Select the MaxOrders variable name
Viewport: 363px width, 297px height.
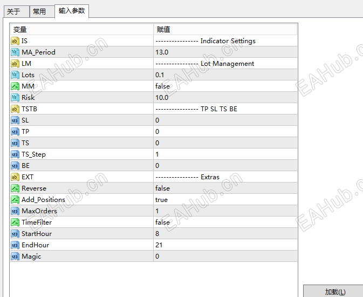pos(39,211)
